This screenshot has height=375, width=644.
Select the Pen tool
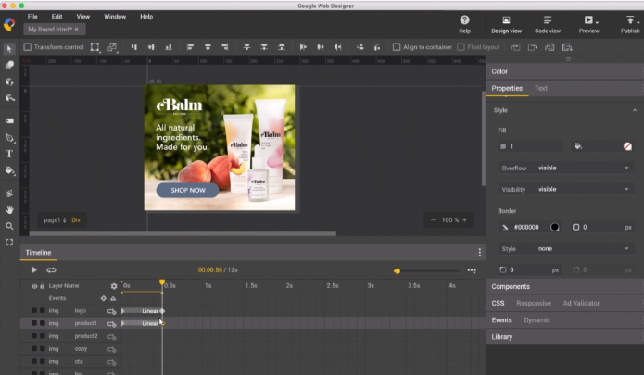tap(9, 137)
